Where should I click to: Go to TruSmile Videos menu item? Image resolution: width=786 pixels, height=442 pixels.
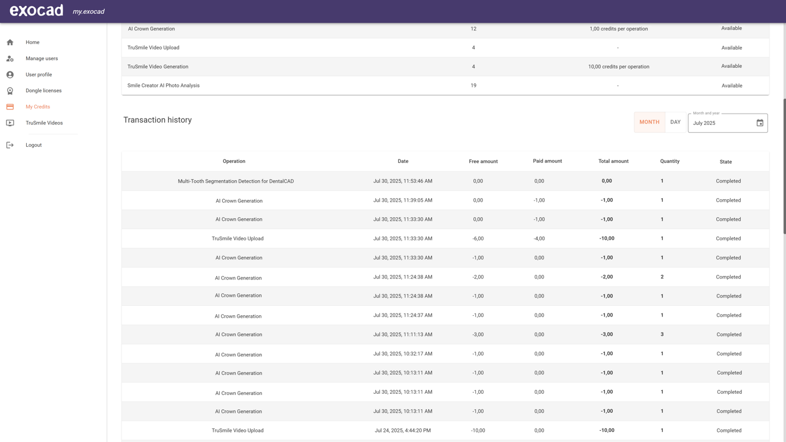(x=43, y=123)
